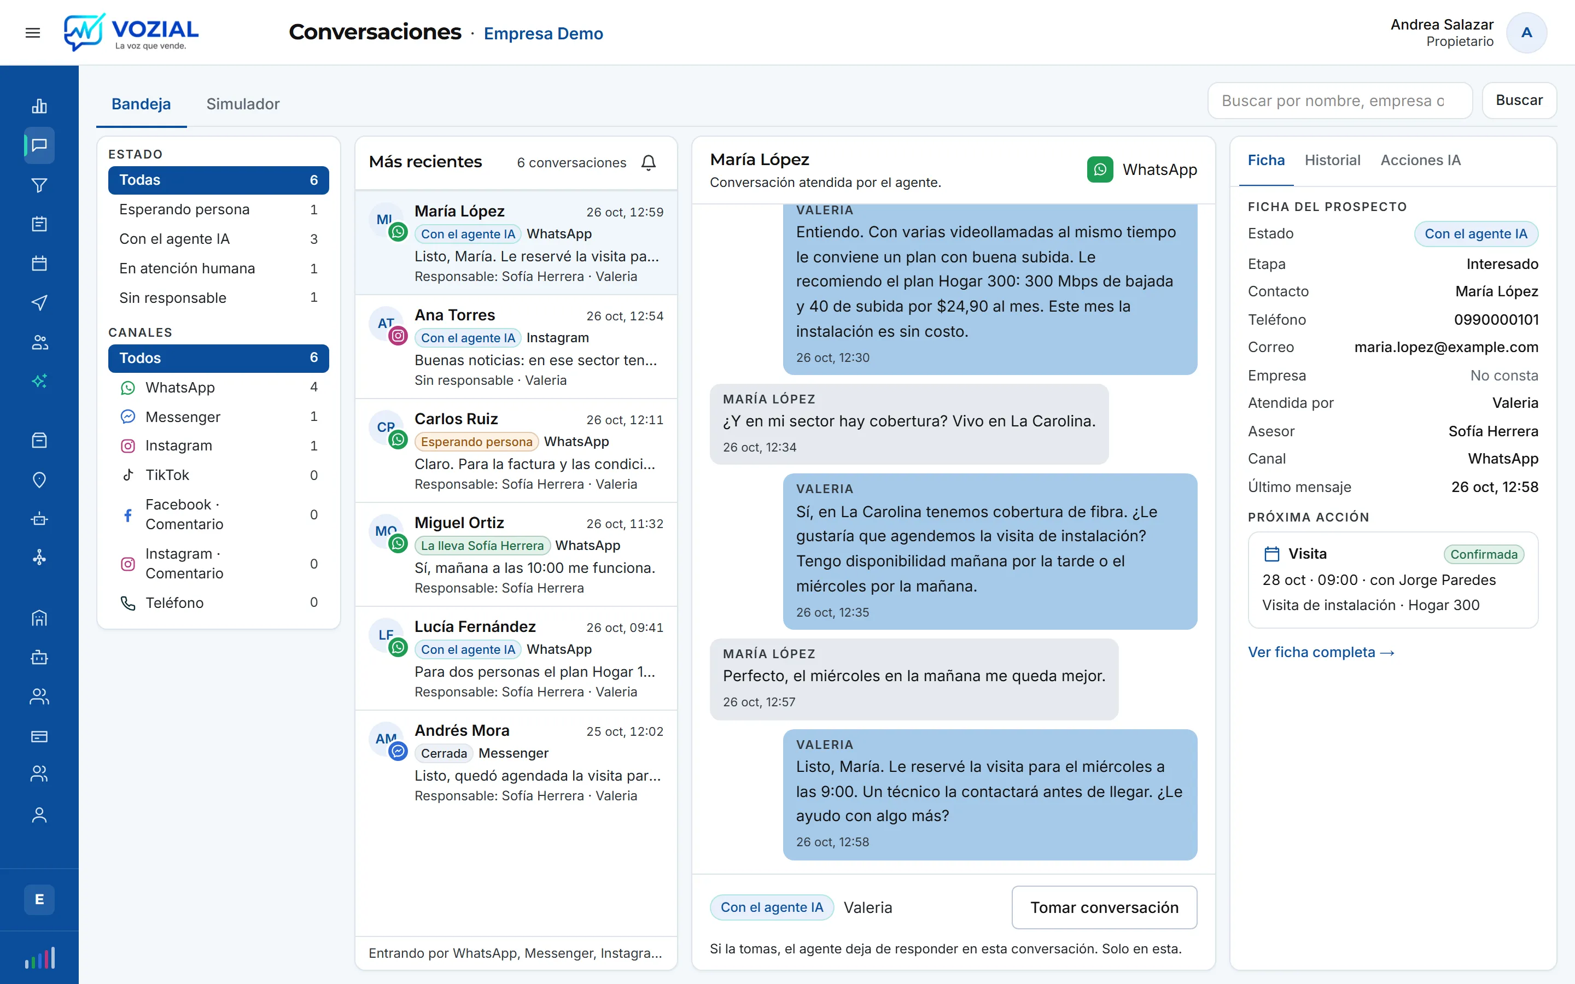Open the notepad tasks icon in sidebar
This screenshot has width=1575, height=984.
[x=39, y=224]
